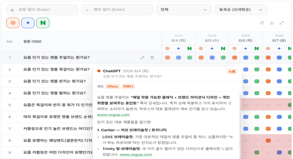
Task: Click row 1 ChatGPT orange cell for 8/7
Action: click(x=268, y=57)
